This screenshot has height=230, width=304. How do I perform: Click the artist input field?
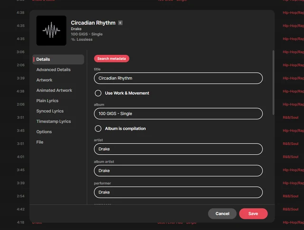point(178,149)
